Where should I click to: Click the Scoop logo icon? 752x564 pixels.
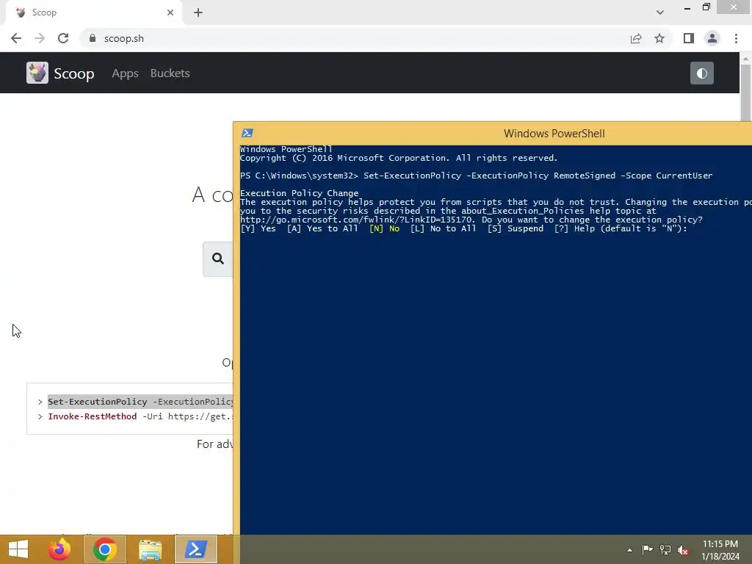[x=37, y=73]
